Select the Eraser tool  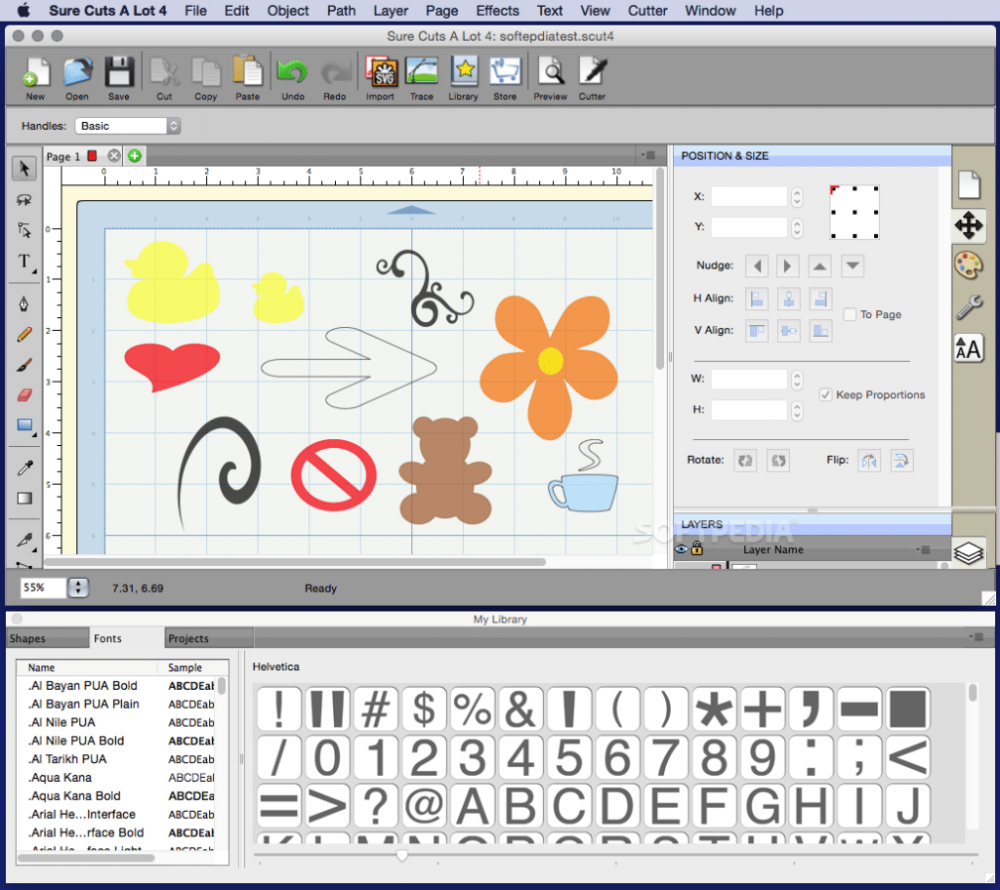pyautogui.click(x=24, y=395)
